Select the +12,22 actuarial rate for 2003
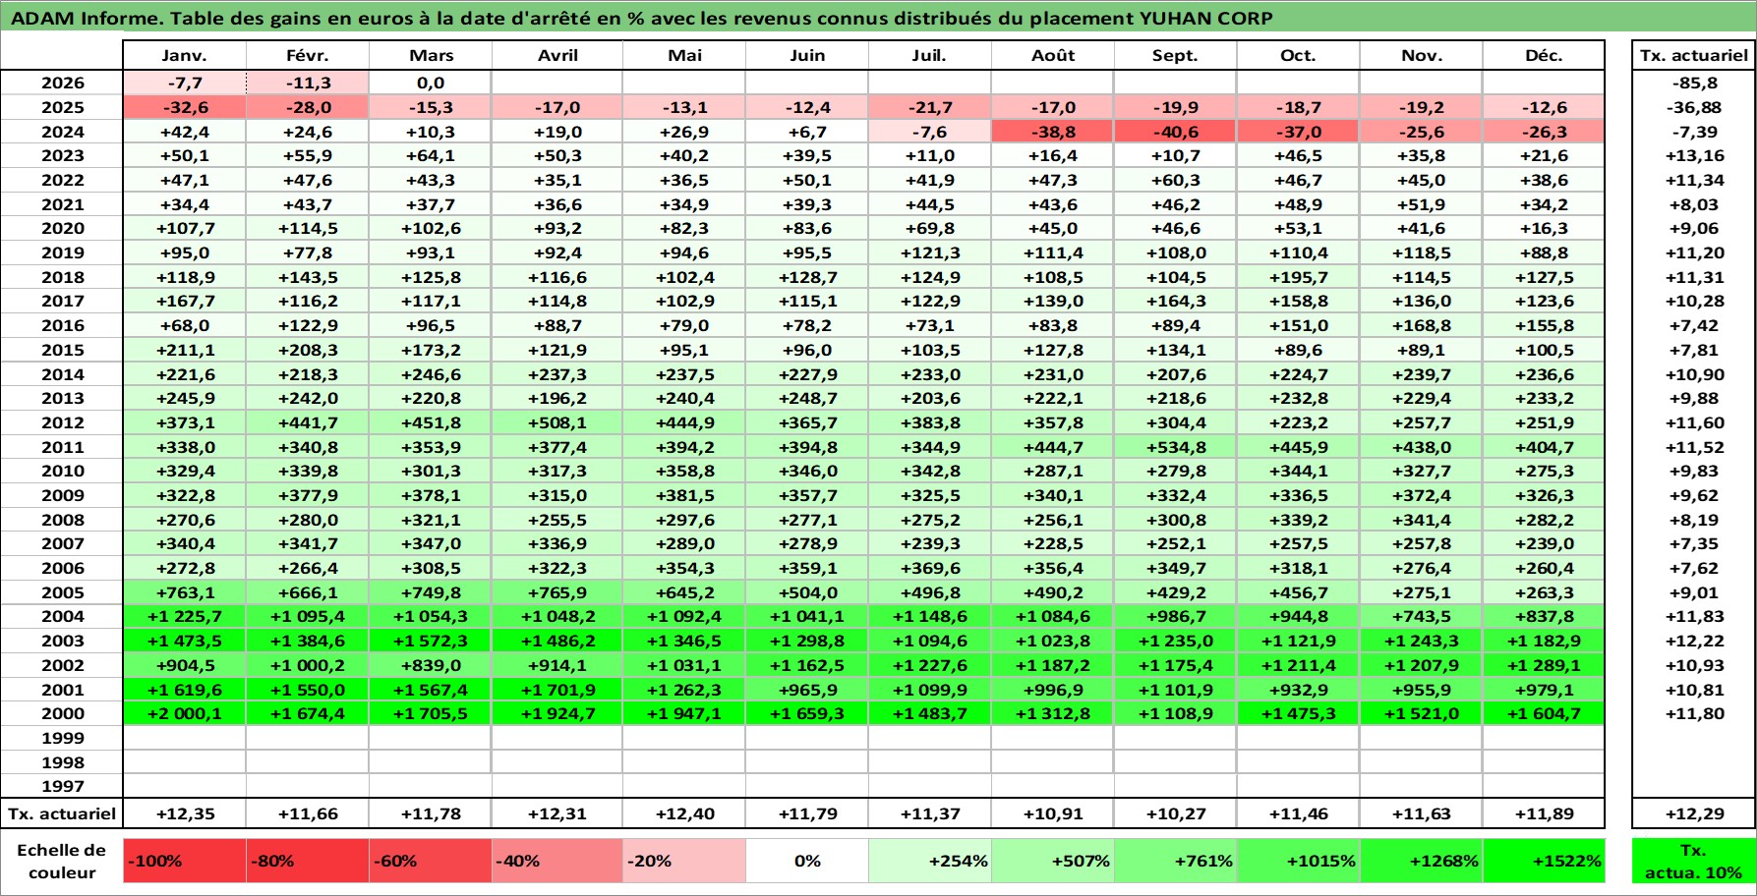The image size is (1757, 896). (x=1693, y=641)
